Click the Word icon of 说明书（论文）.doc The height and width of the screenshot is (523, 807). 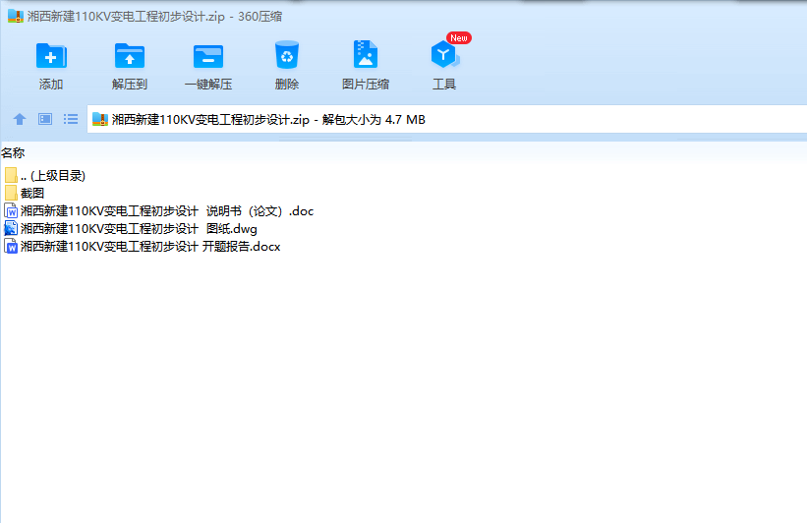pos(11,210)
